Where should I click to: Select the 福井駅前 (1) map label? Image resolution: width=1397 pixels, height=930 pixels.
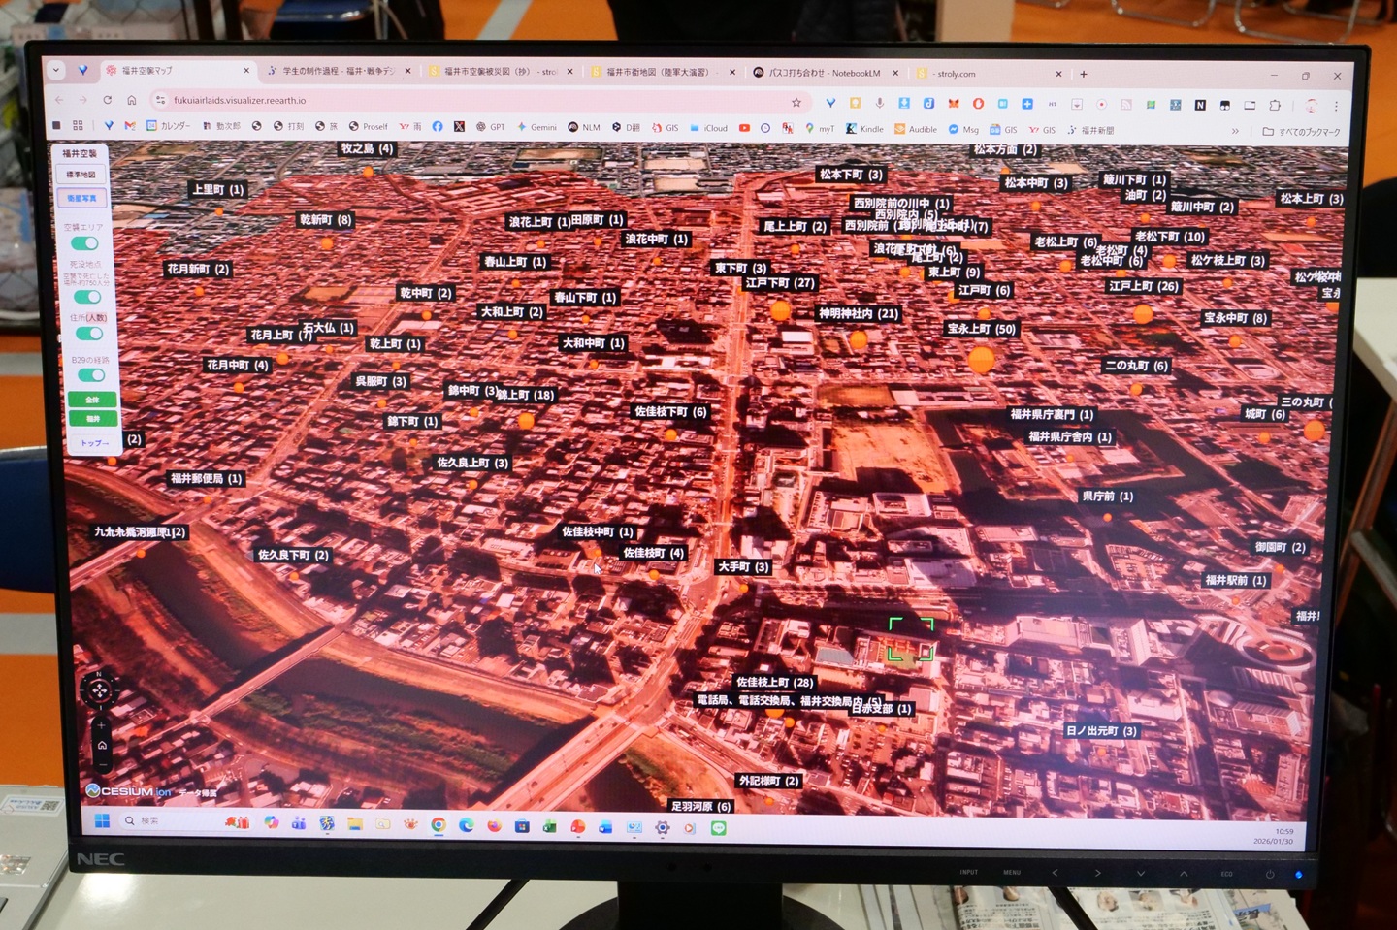point(1236,580)
